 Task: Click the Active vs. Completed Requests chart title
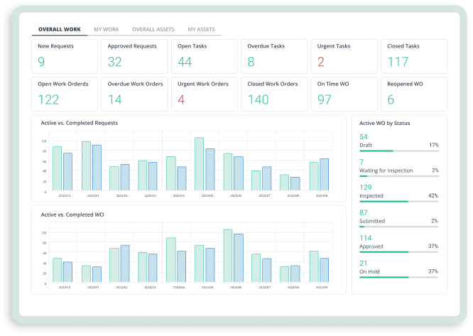tap(80, 123)
